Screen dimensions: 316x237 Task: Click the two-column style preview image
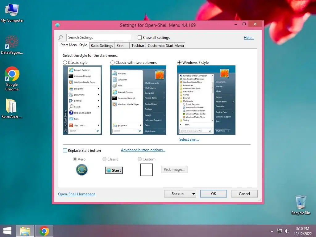click(x=138, y=100)
